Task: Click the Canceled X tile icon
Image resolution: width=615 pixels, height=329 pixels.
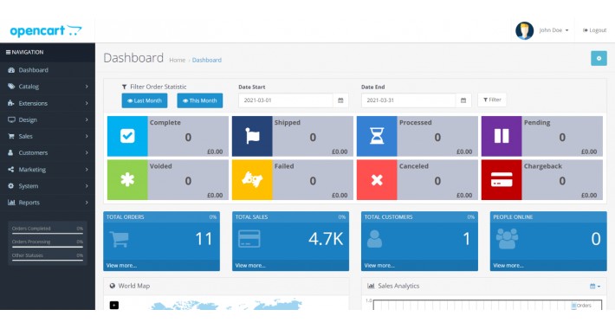Action: pyautogui.click(x=377, y=180)
